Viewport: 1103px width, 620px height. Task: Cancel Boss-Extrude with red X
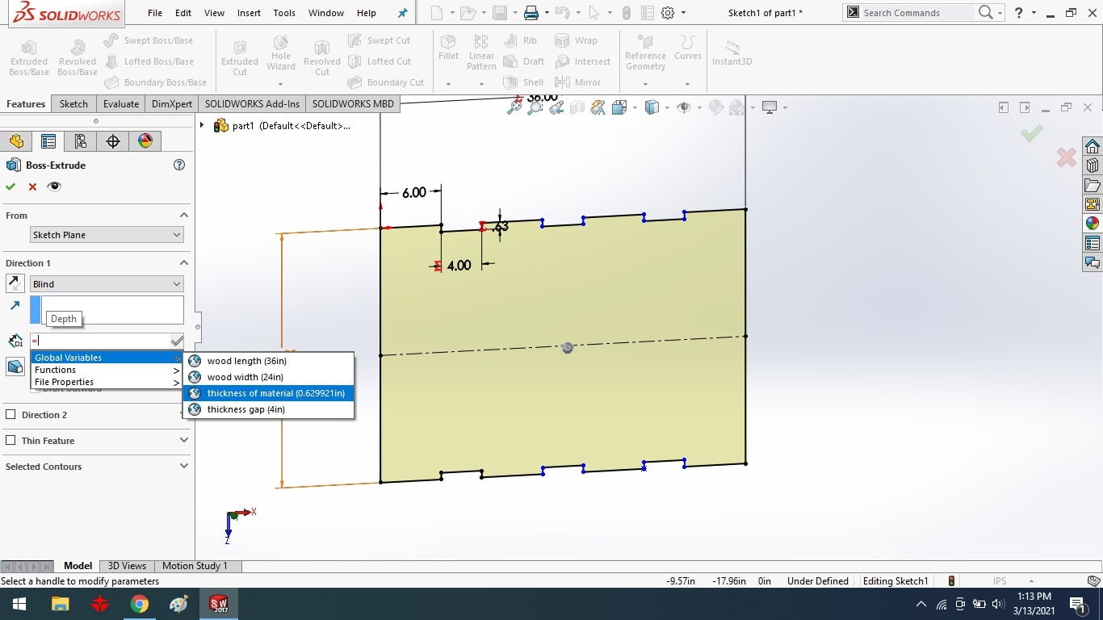(x=32, y=186)
